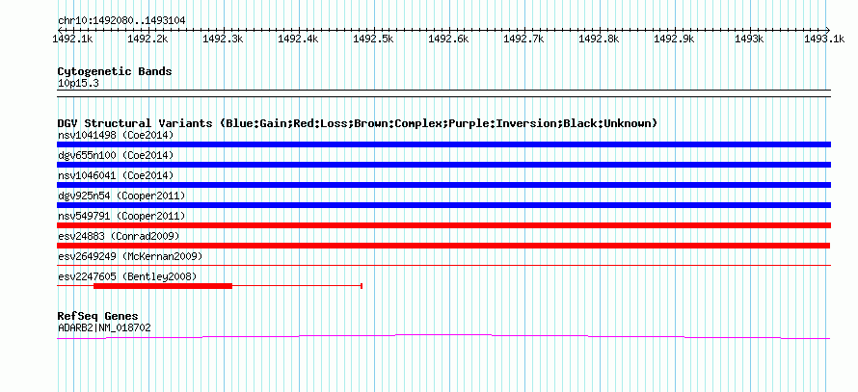The image size is (858, 392).
Task: Click the 1492.4k ruler tick label
Action: (x=298, y=39)
